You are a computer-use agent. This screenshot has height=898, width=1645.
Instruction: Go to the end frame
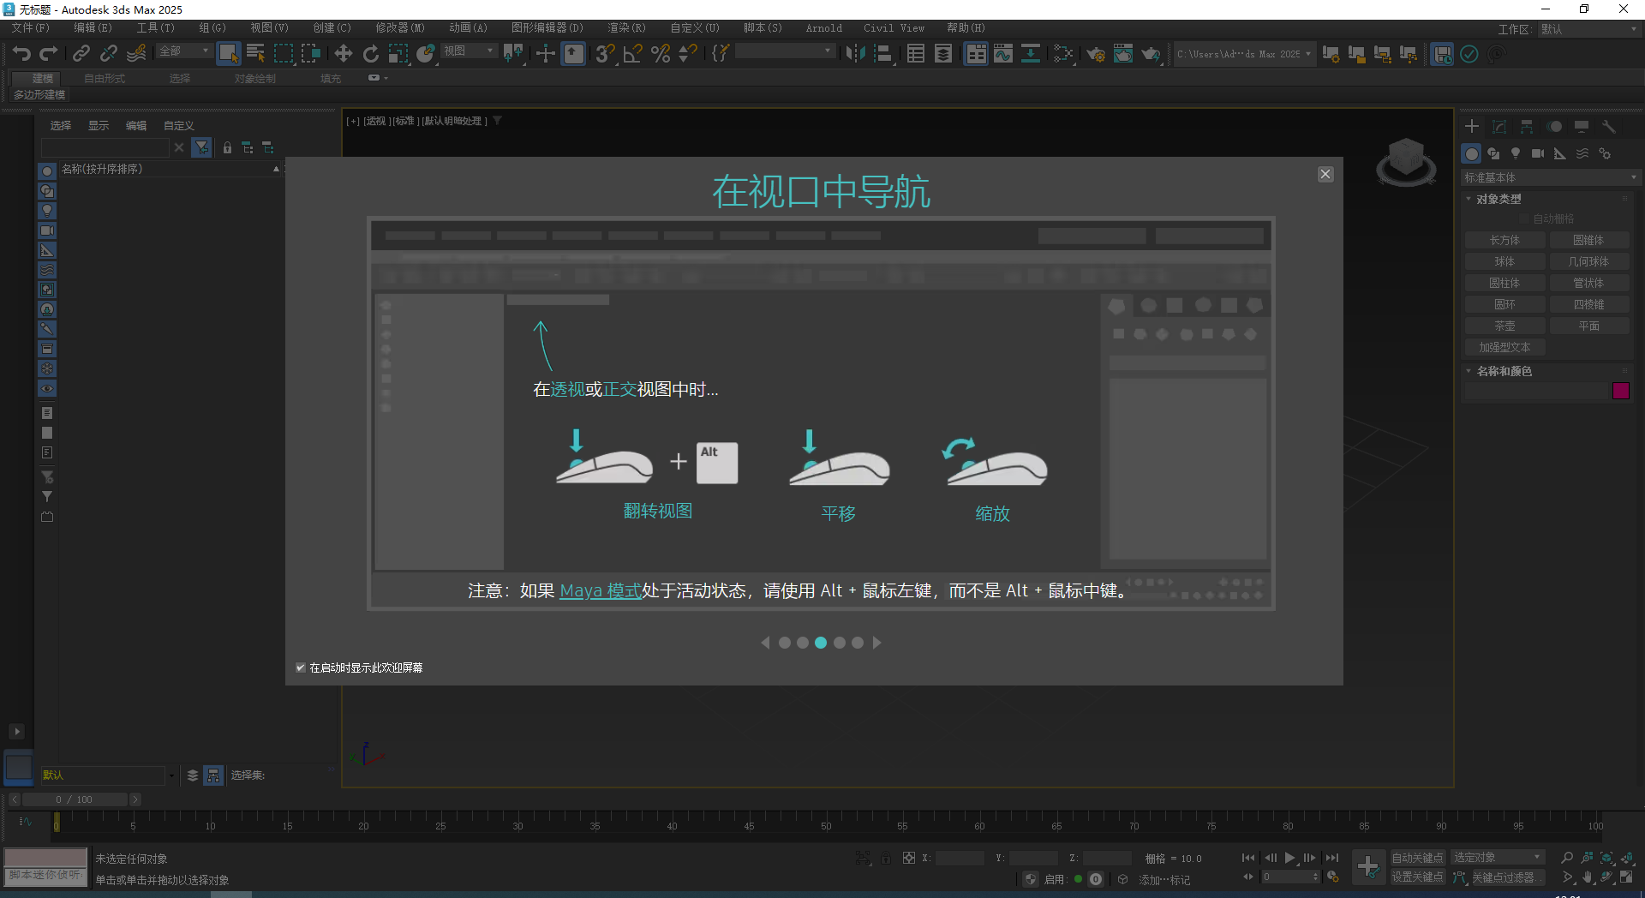point(1331,858)
